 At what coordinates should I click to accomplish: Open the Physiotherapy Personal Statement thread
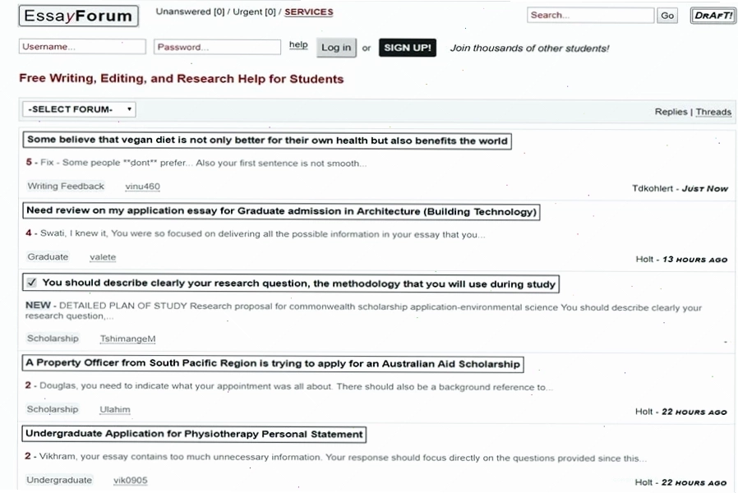[x=194, y=434]
